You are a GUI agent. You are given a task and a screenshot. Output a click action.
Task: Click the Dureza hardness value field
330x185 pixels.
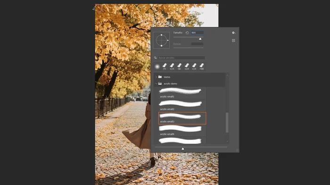click(x=197, y=44)
